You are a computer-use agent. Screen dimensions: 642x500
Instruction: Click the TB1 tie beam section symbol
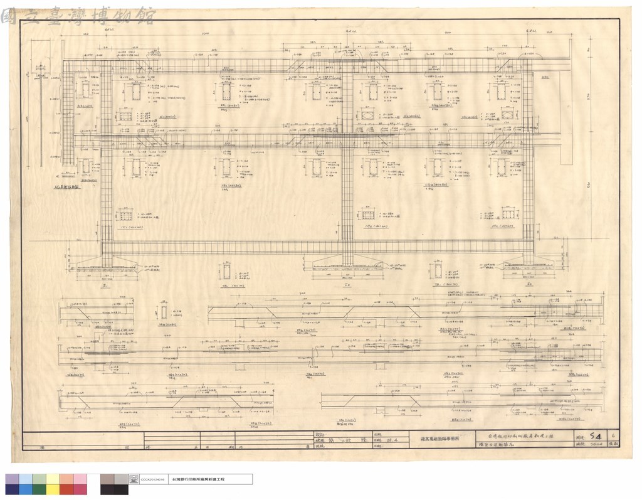[x=227, y=271]
